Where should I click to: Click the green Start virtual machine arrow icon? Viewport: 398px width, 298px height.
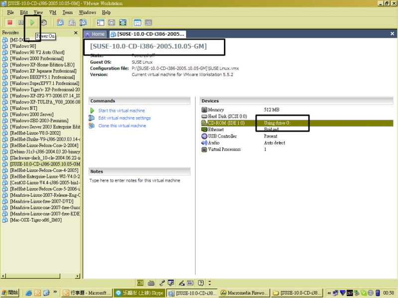click(92, 110)
